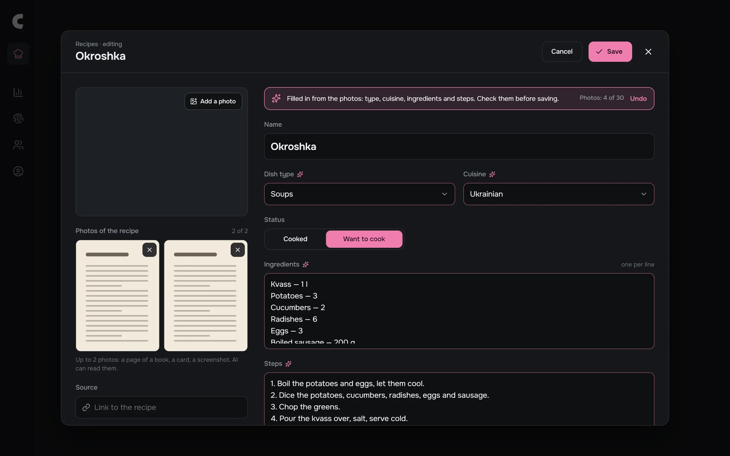This screenshot has width=730, height=456.
Task: Remove the second recipe photo
Action: click(x=238, y=250)
